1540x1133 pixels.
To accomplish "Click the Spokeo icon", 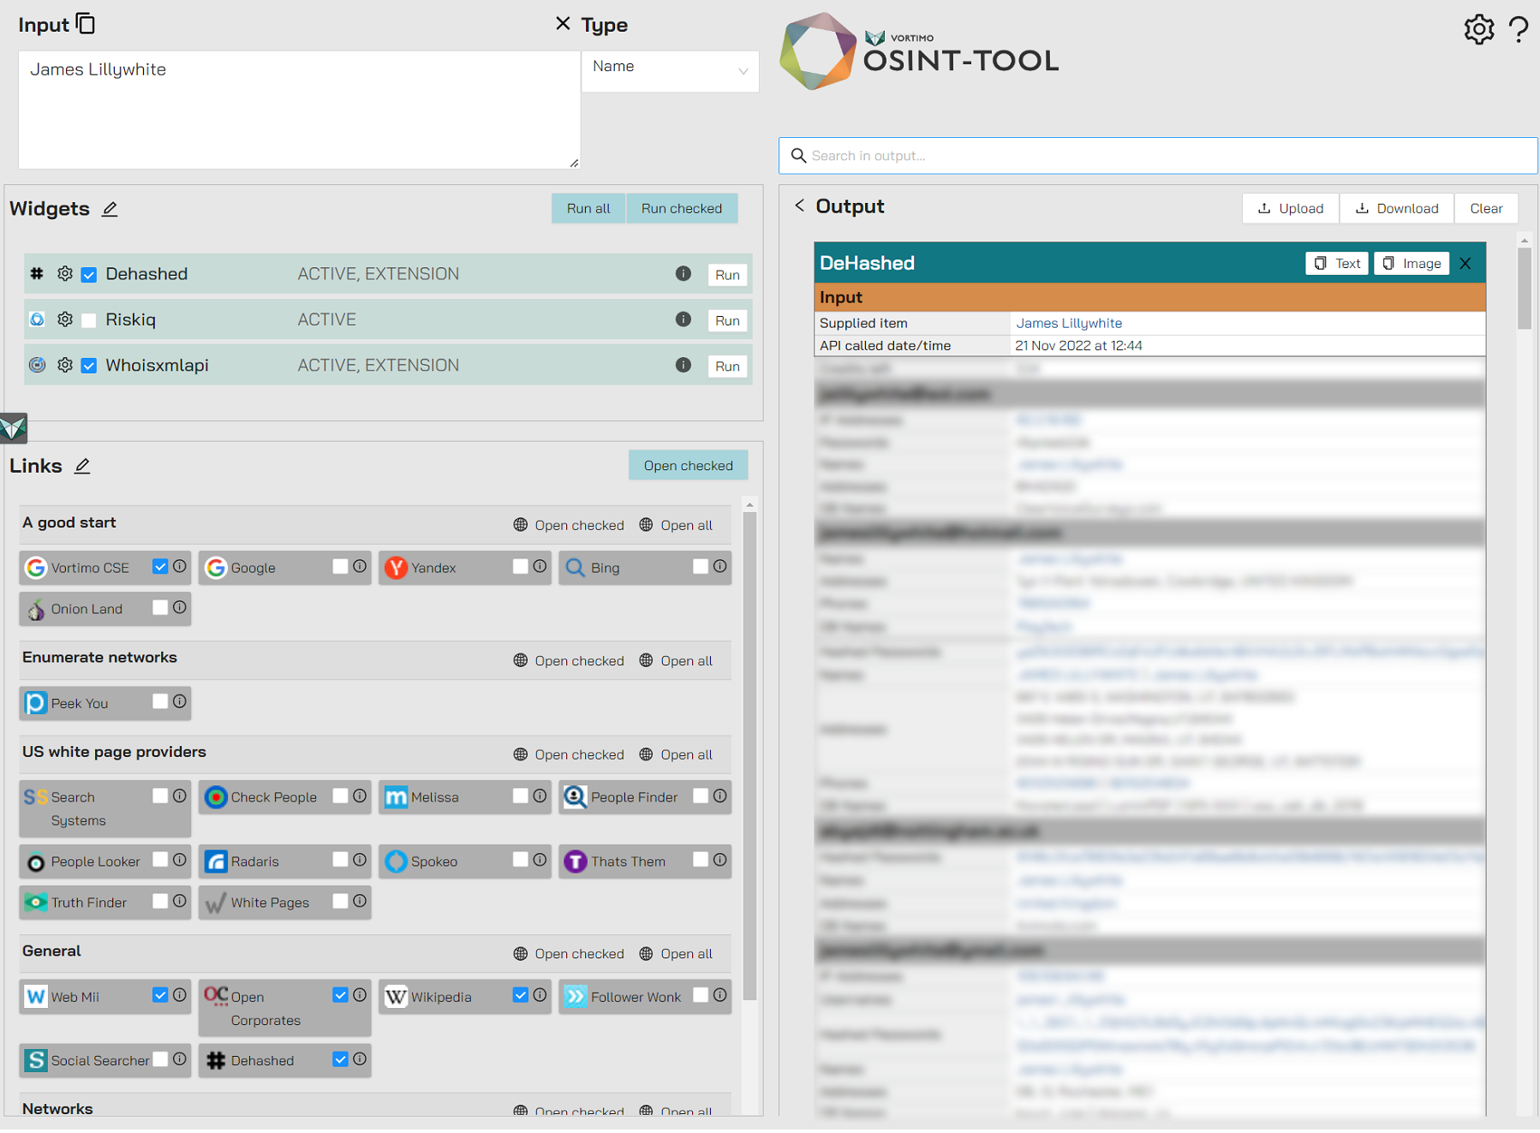I will (x=396, y=862).
